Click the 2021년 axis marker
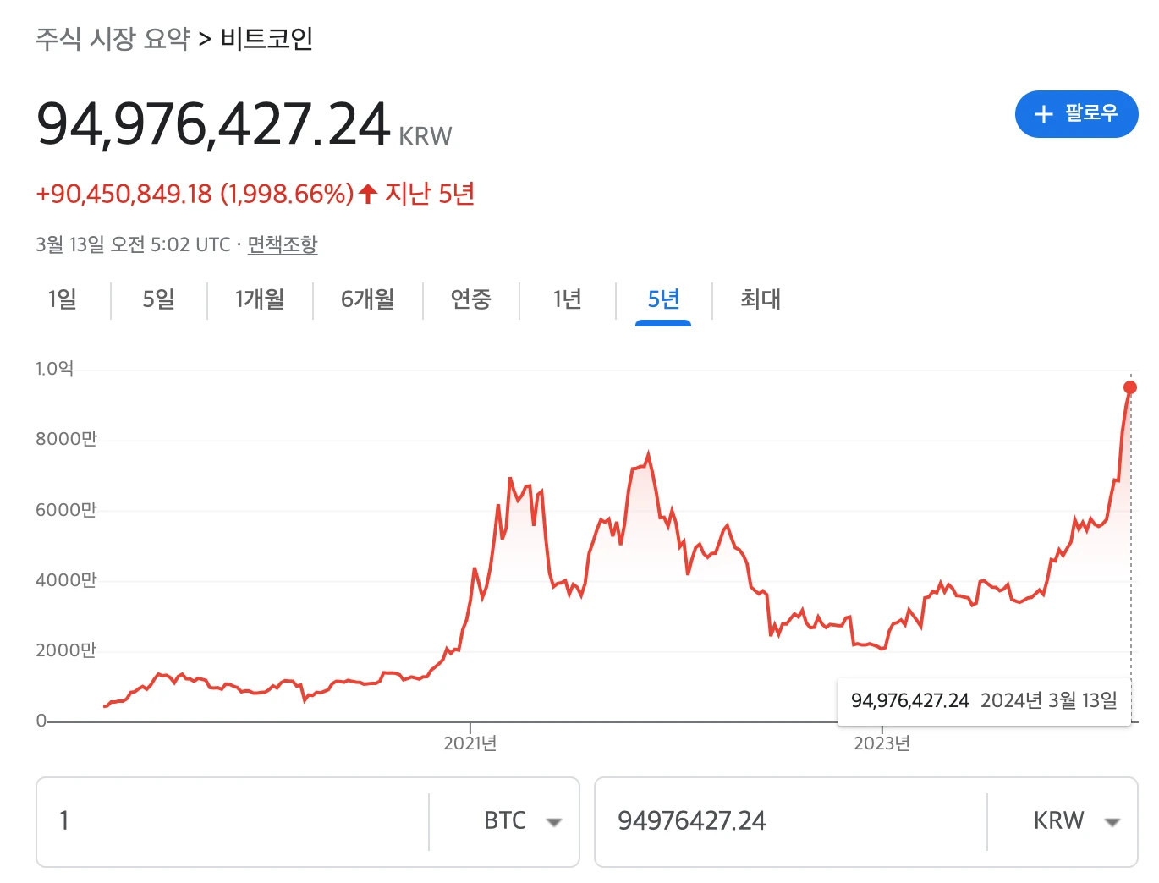The image size is (1159, 883). [470, 743]
